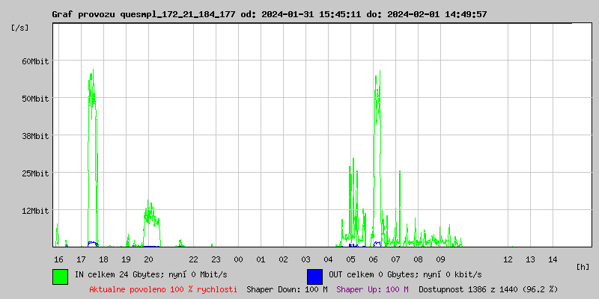Viewport: 599px width, 299px height.
Task: Click the 12Mbit y-axis label
Action: click(x=34, y=211)
